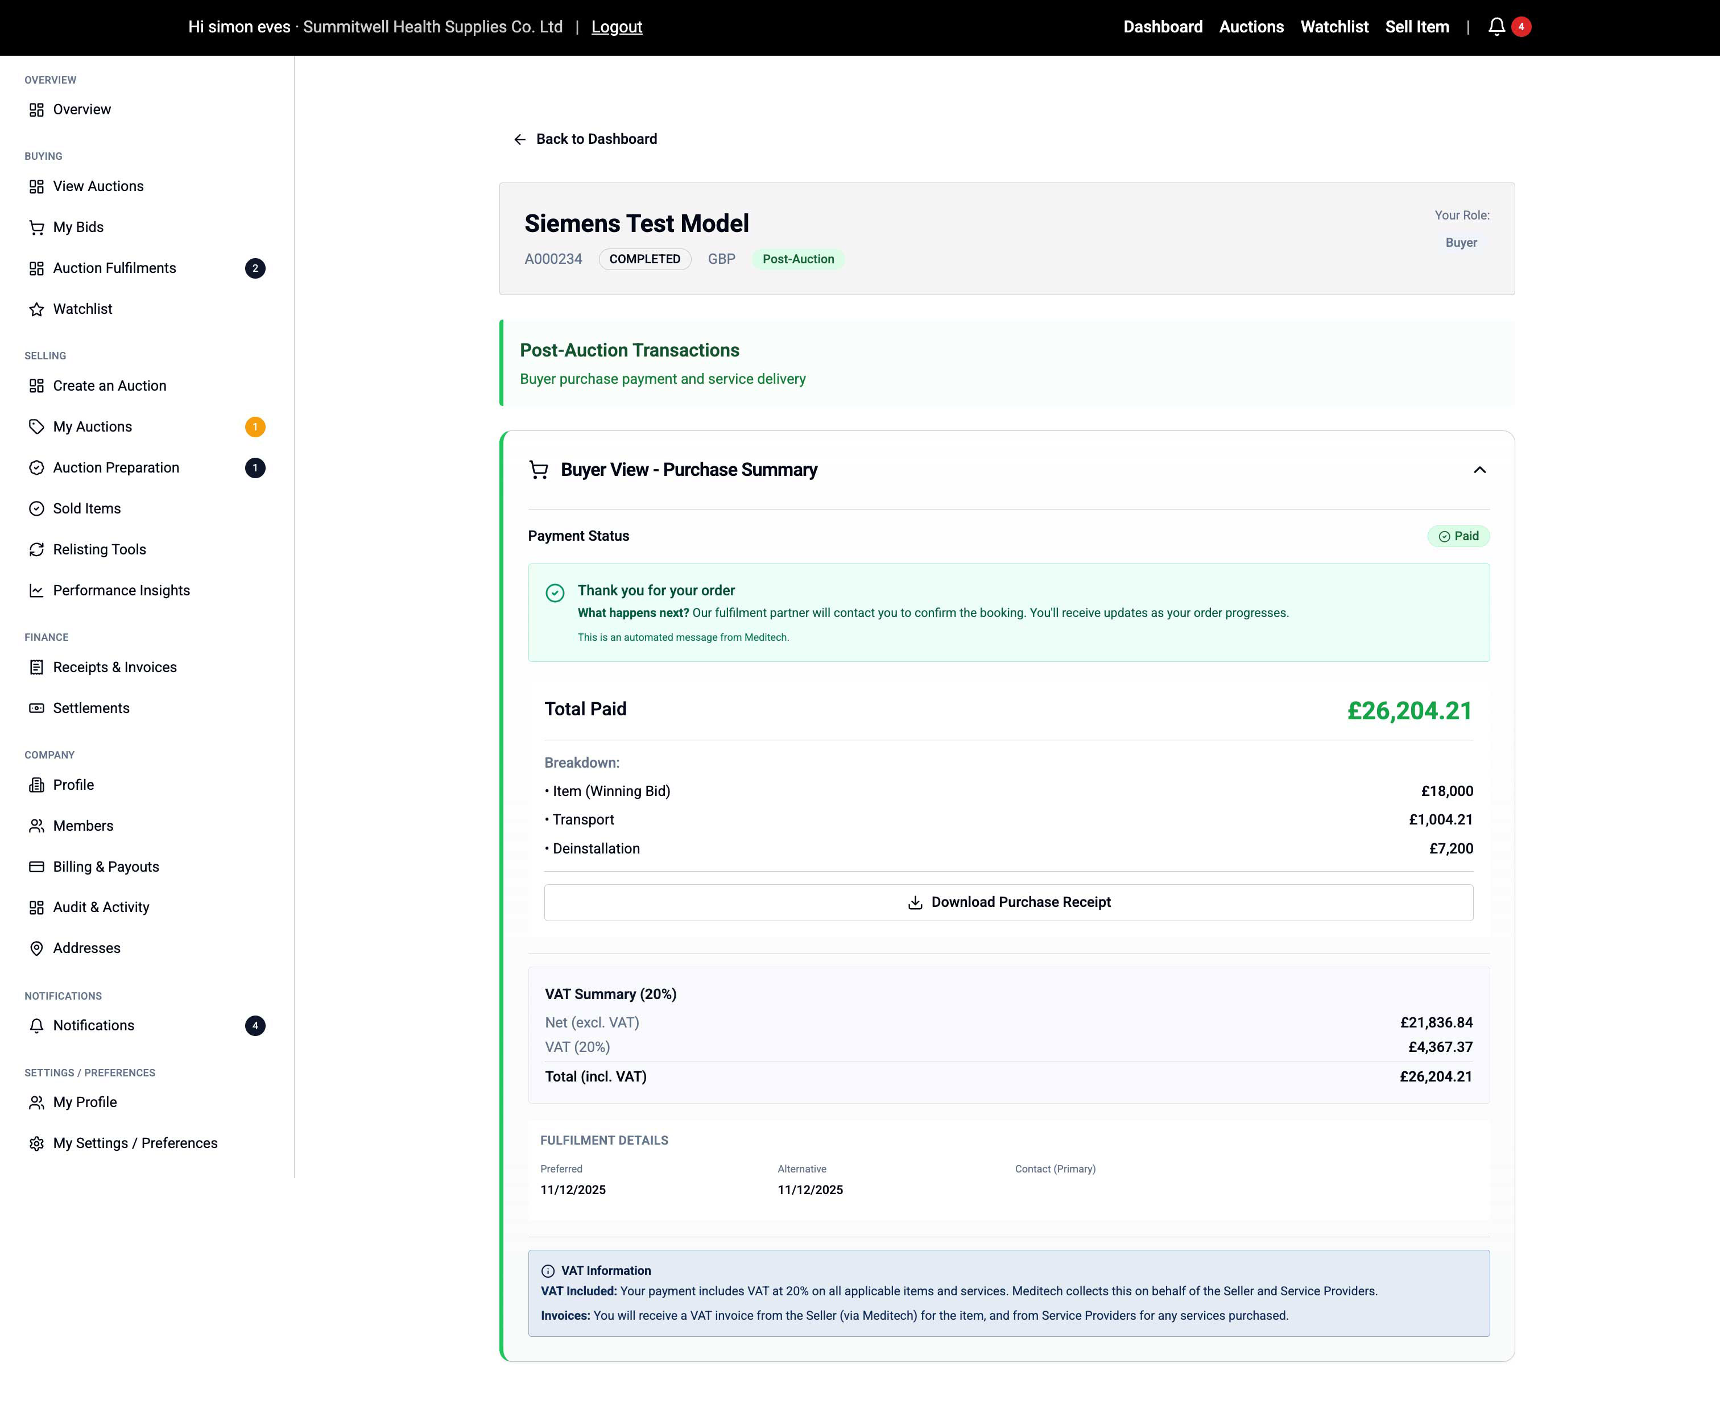
Task: Click the Watchlist star icon in sidebar
Action: pos(36,309)
